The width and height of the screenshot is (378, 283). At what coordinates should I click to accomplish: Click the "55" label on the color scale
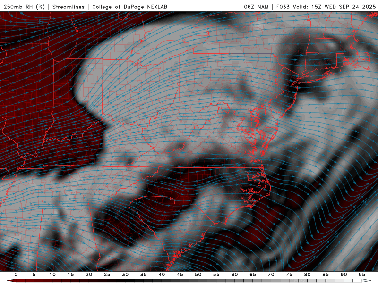pyautogui.click(x=216, y=275)
